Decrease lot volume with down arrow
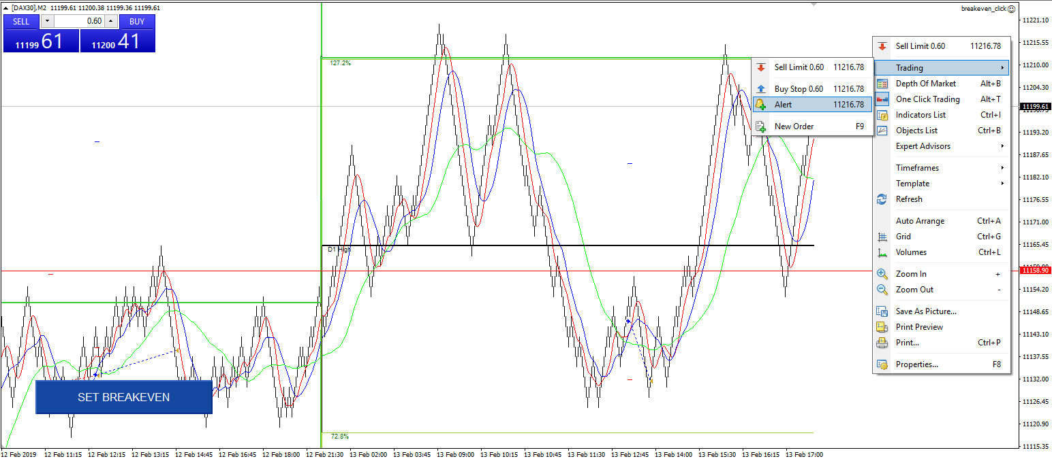 [47, 21]
